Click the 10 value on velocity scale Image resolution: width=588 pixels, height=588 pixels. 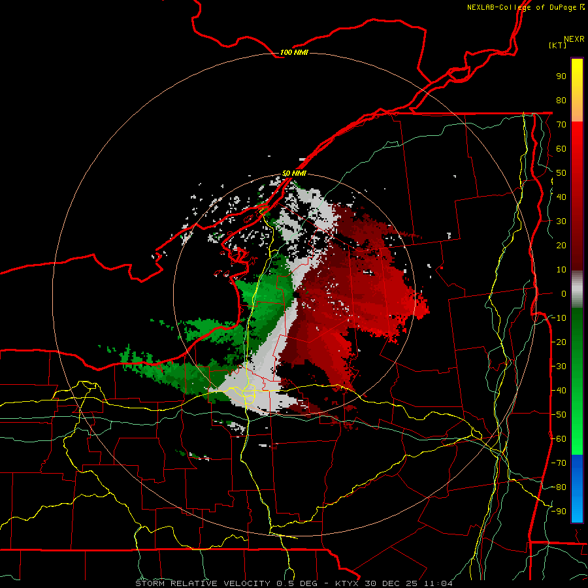click(x=561, y=270)
